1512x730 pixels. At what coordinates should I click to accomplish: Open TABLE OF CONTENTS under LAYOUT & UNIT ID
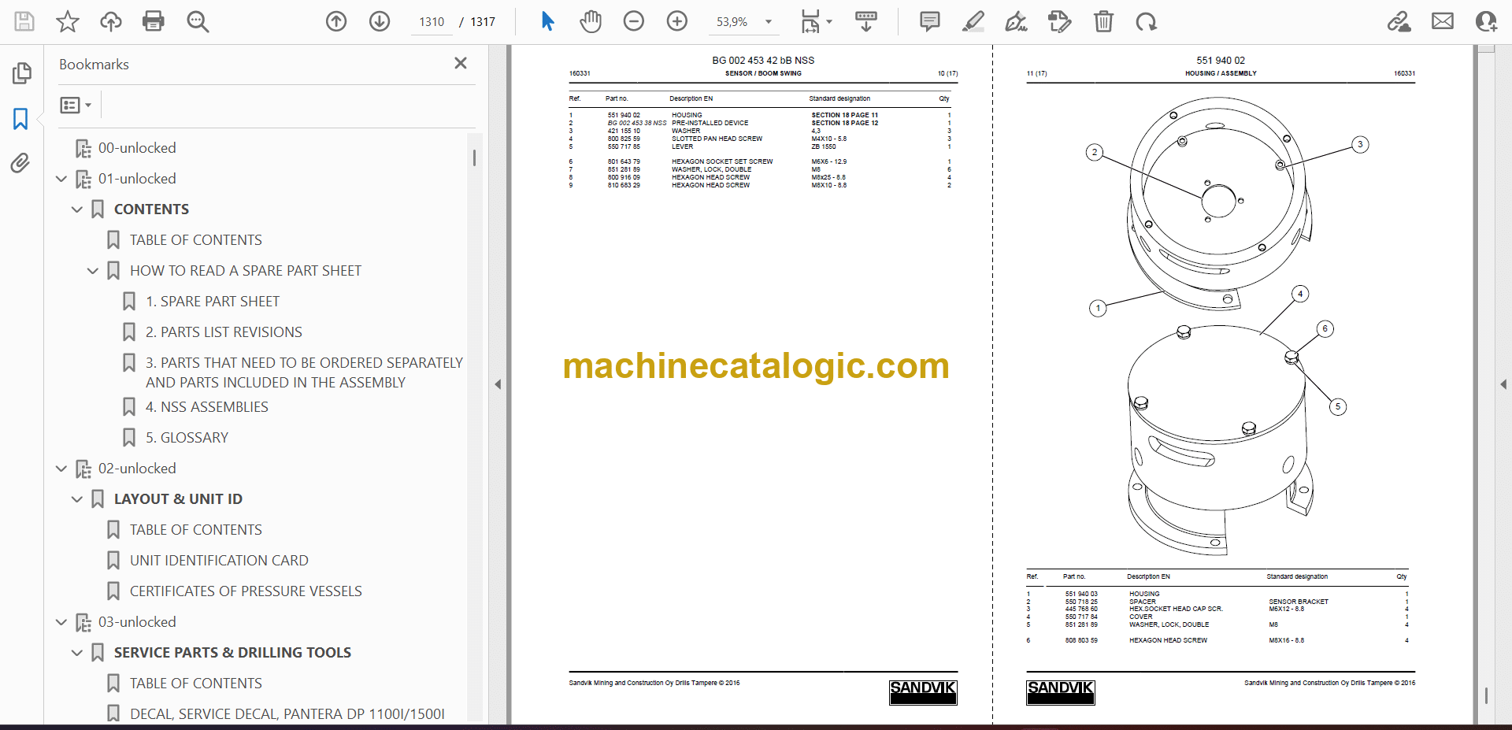point(196,530)
